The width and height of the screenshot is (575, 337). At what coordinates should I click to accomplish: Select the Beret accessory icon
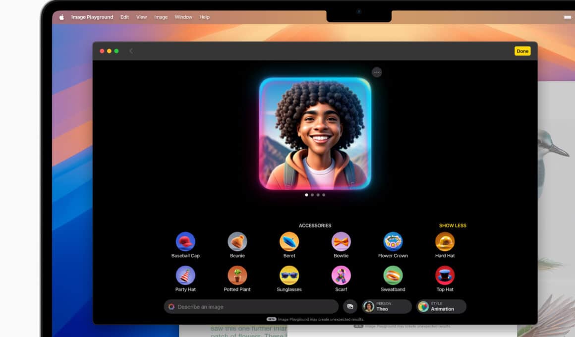coord(289,242)
